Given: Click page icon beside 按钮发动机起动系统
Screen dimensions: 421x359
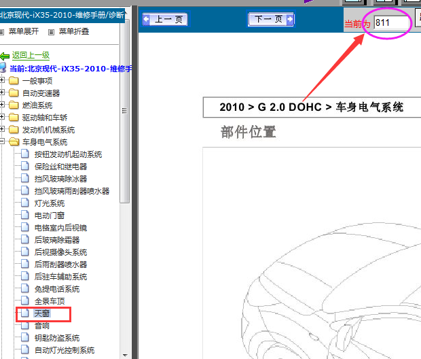Looking at the screenshot, I should (x=25, y=154).
